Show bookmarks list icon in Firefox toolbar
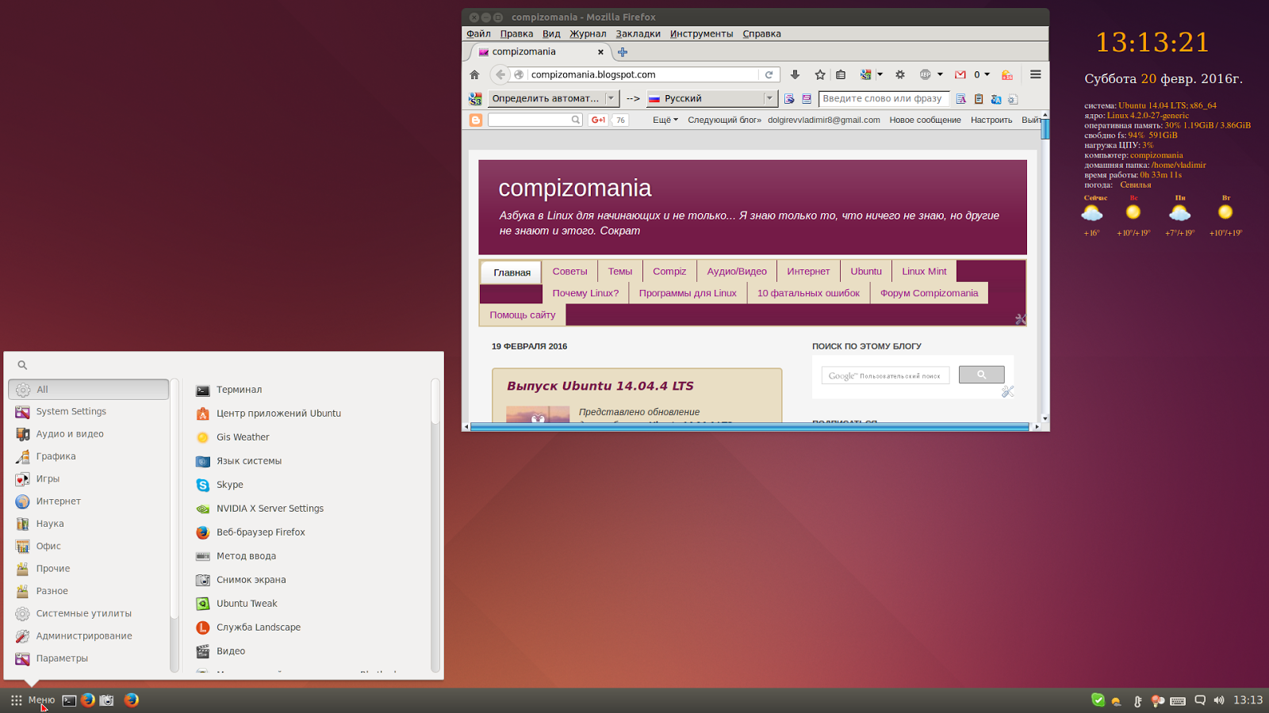Viewport: 1269px width, 713px height. pyautogui.click(x=841, y=74)
